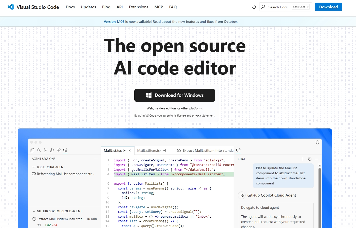Click the Search magnifier in activity bar
The height and width of the screenshot is (228, 356).
39,150
